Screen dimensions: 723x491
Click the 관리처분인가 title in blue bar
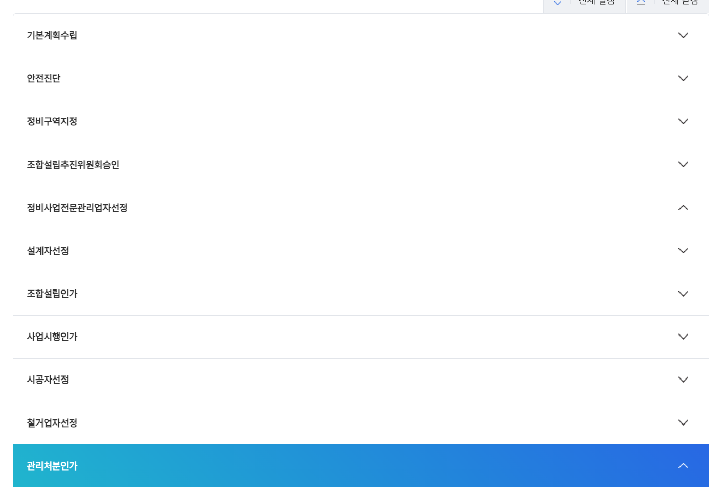[52, 465]
